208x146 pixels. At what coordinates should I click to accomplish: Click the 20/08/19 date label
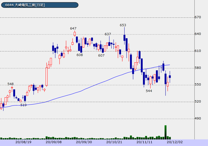23,142
